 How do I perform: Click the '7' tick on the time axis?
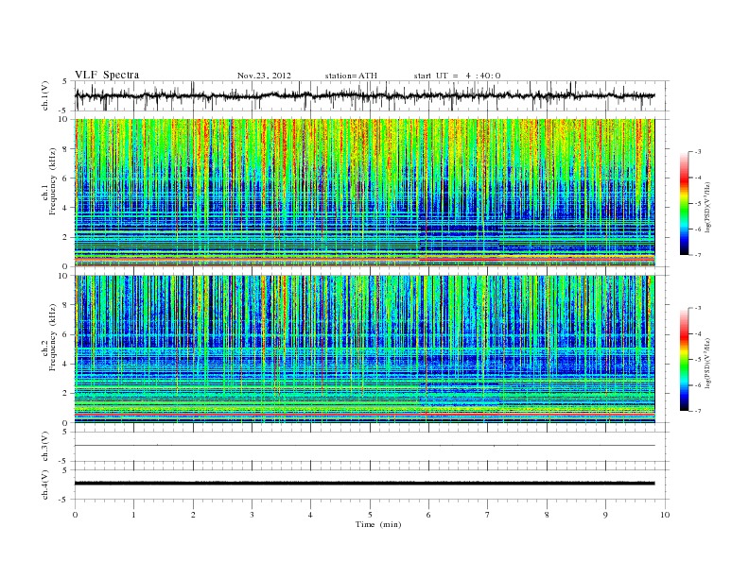coord(488,515)
